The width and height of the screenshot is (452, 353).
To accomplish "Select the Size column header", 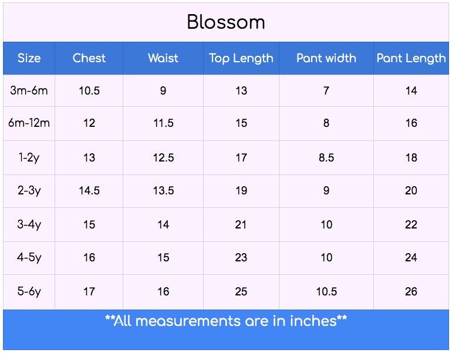I will pyautogui.click(x=29, y=58).
